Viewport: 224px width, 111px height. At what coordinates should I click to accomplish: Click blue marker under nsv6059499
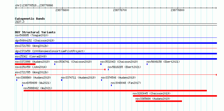[x=22, y=85]
